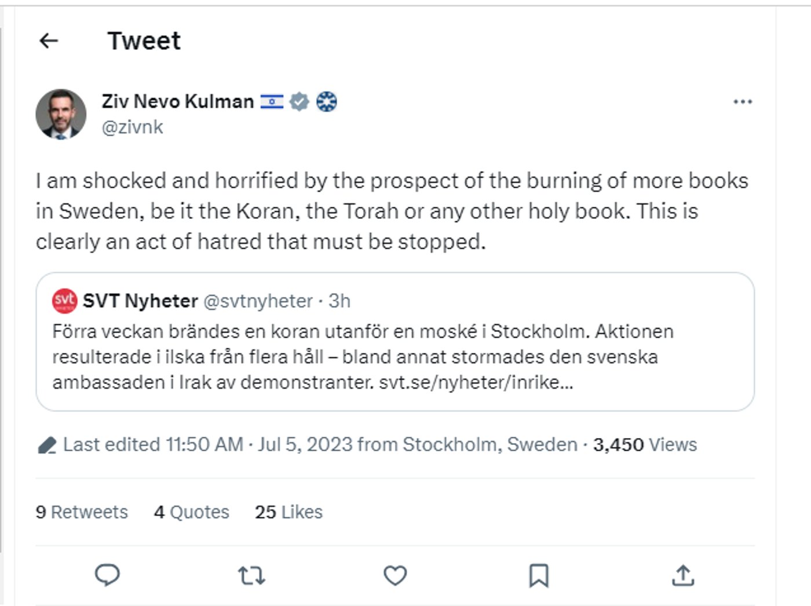
Task: Bookmark this tweet
Action: coord(539,575)
